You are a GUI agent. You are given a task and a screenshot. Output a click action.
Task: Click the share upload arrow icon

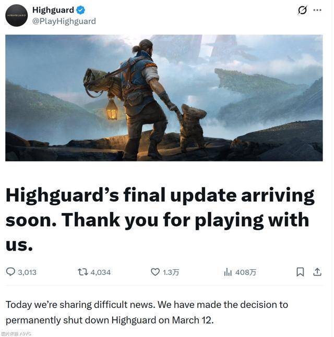pyautogui.click(x=317, y=272)
